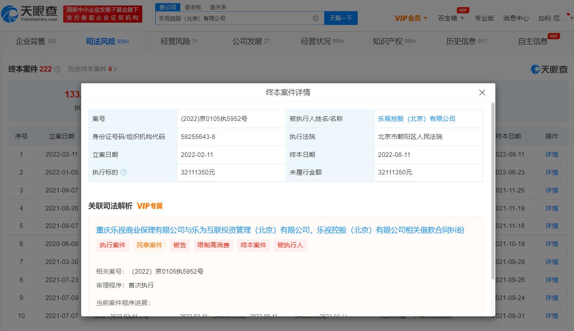Switch to the 查公司 search tab
574x331 pixels.
[168, 7]
